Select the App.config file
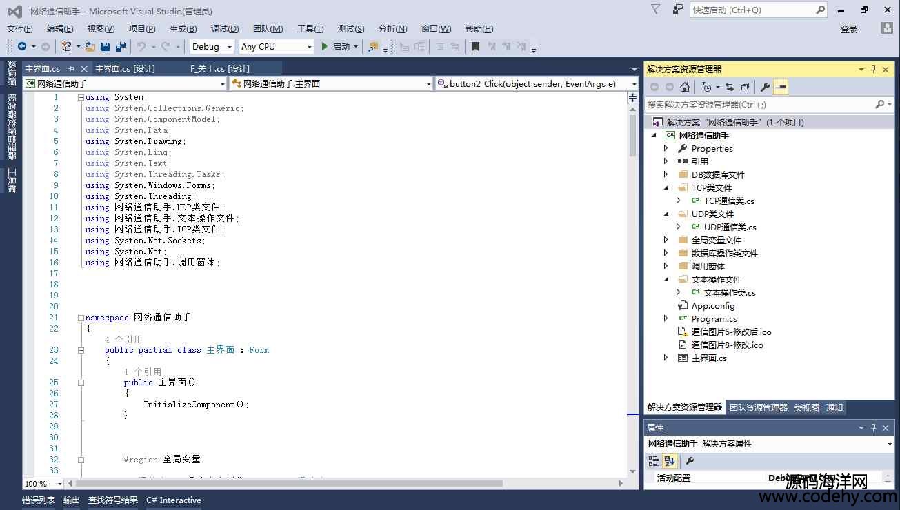This screenshot has height=510, width=900. point(713,305)
